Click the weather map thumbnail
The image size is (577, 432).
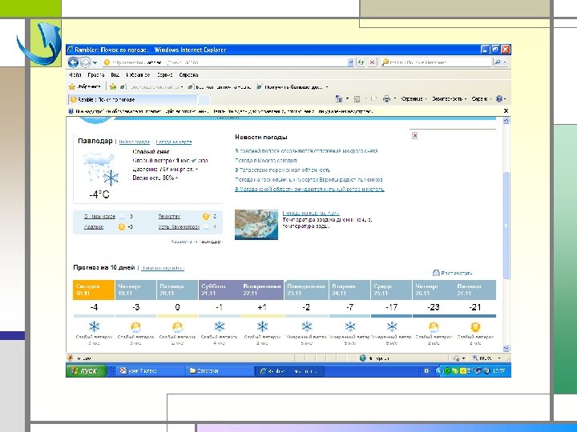point(256,225)
